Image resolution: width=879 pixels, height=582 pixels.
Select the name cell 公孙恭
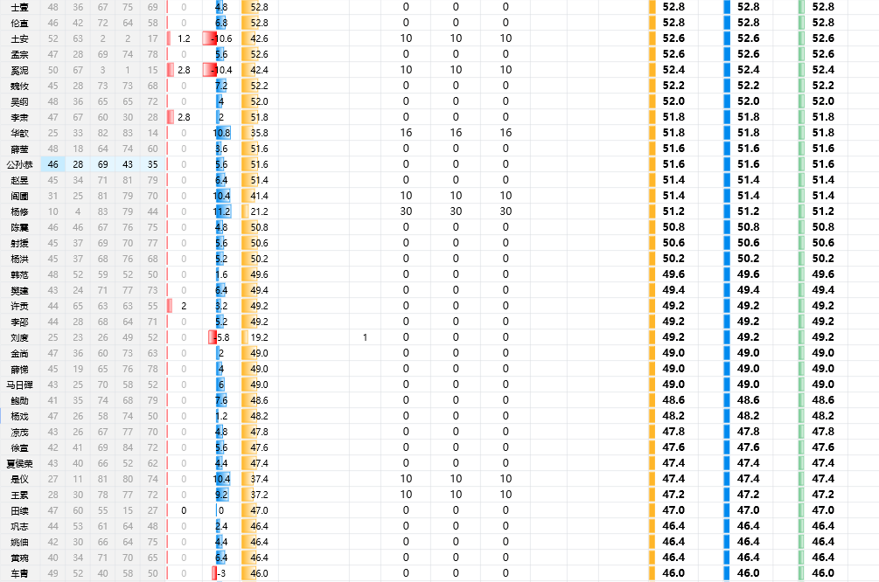pos(19,164)
